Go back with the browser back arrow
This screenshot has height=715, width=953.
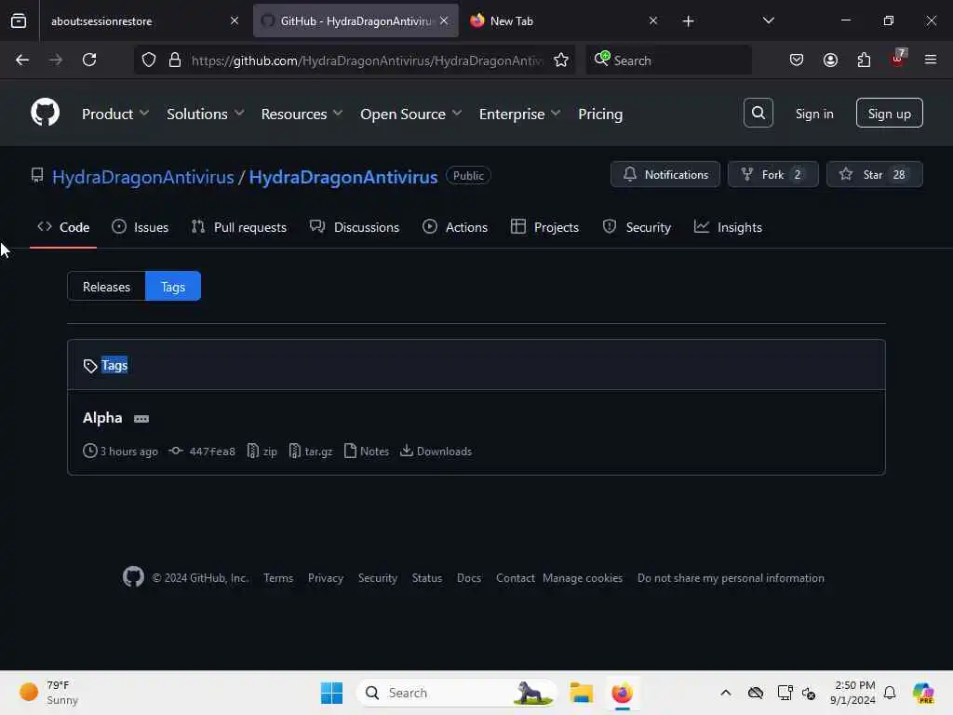(x=22, y=60)
